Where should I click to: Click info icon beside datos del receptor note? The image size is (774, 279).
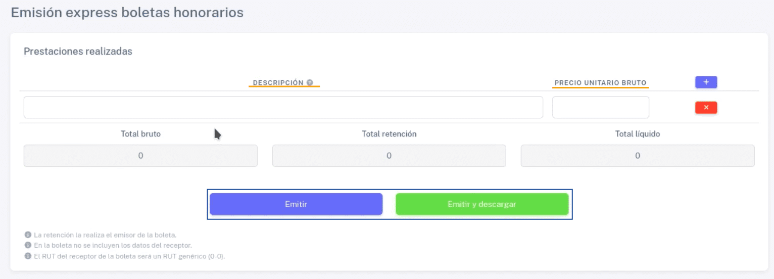click(28, 246)
